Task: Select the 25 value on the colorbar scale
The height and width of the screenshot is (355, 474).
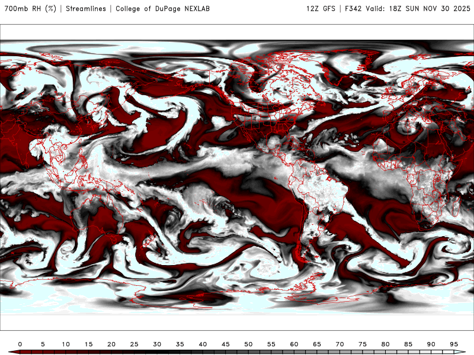Action: tap(134, 344)
